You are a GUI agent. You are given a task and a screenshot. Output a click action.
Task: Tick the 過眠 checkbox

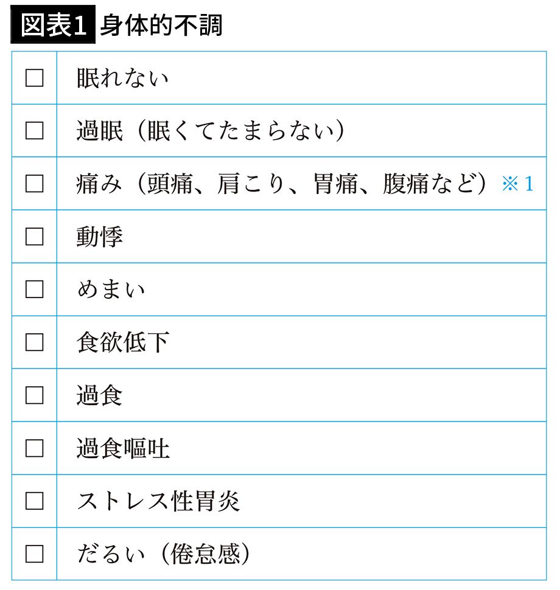(34, 131)
